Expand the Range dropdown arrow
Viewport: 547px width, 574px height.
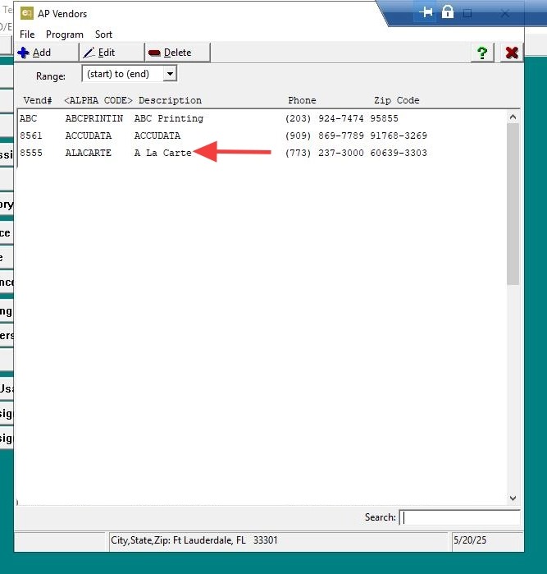(x=170, y=74)
